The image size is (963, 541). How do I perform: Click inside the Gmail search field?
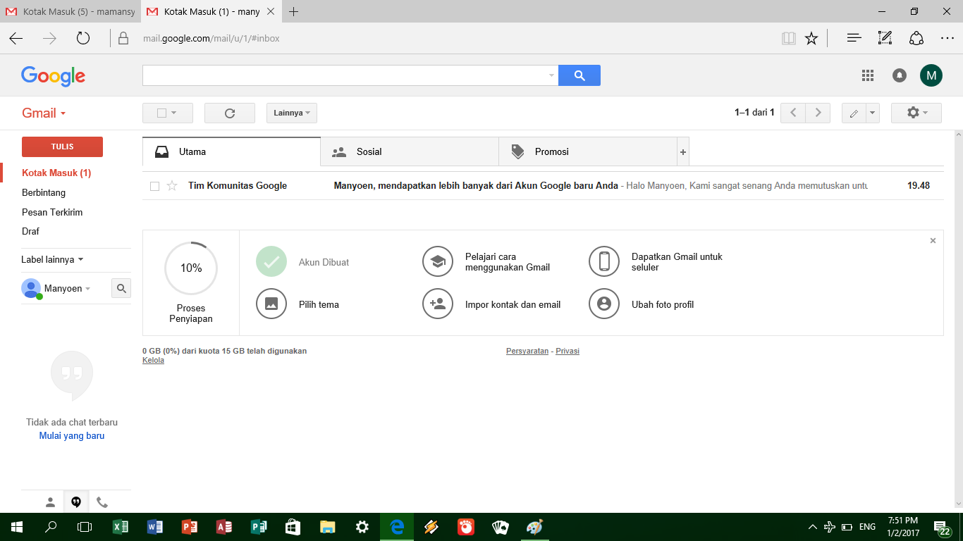click(345, 75)
